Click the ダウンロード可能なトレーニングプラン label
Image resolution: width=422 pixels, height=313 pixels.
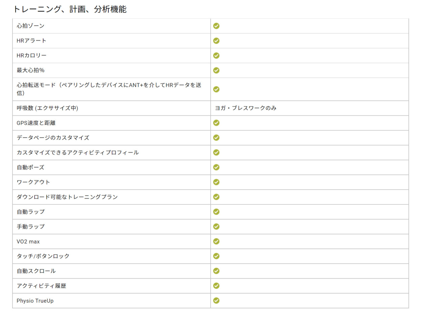tap(67, 197)
